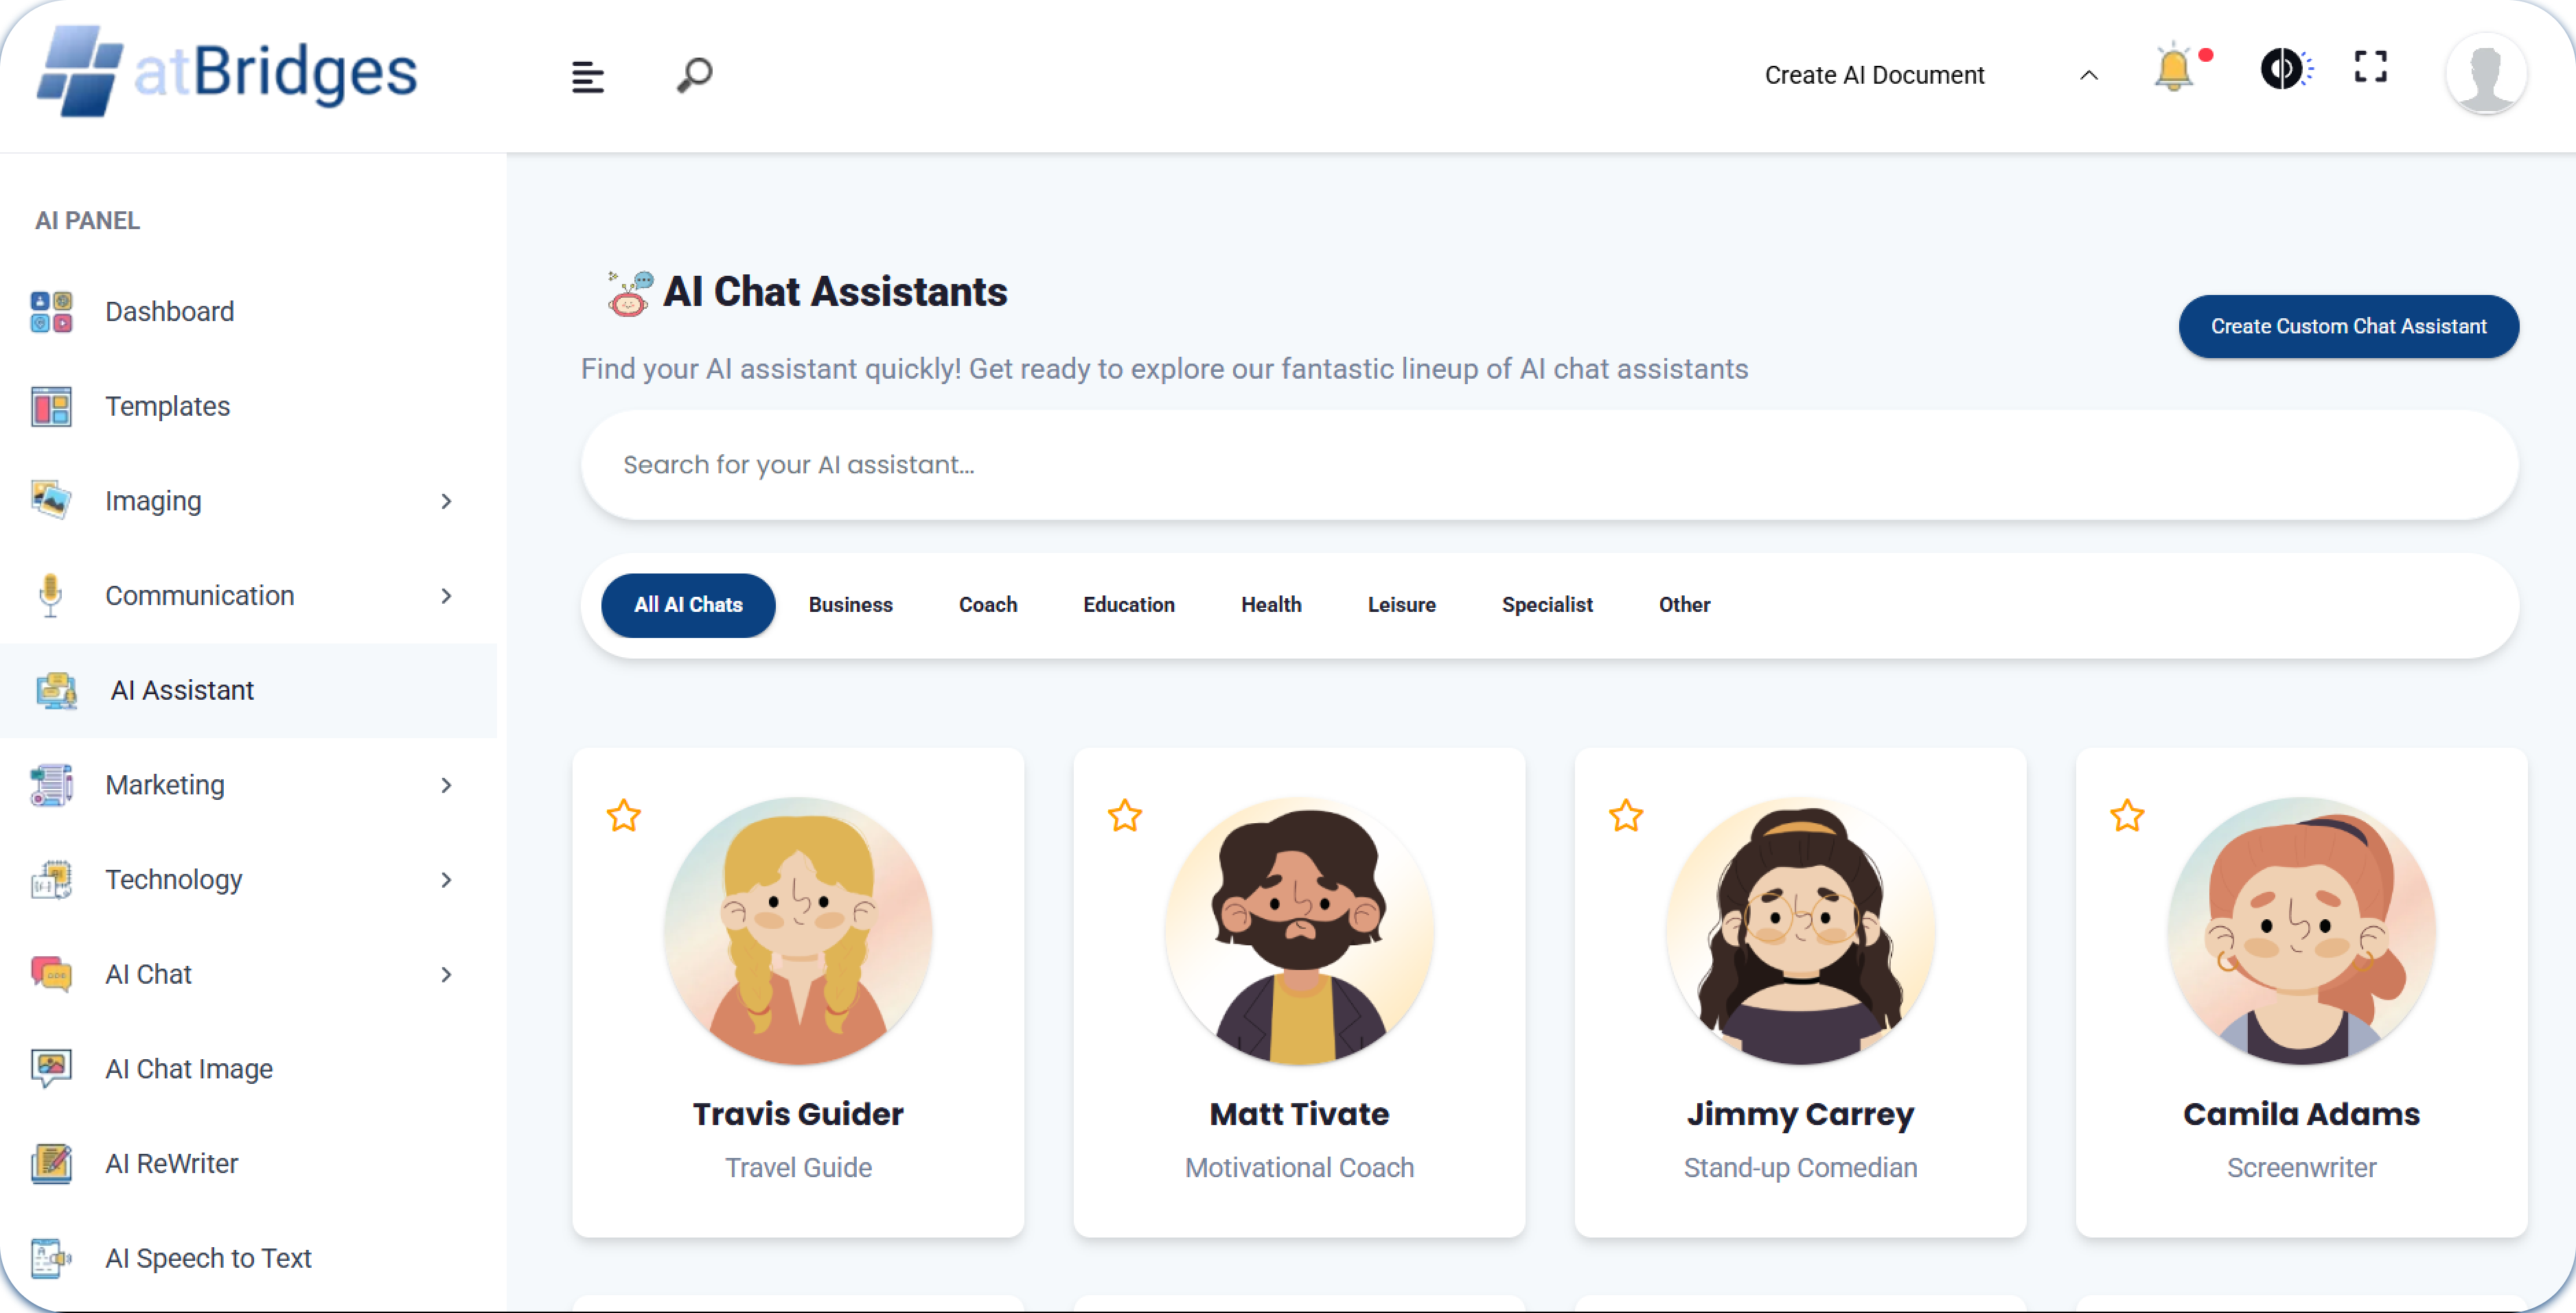Click the AI PANEL section heading
This screenshot has height=1313, width=2576.
tap(87, 221)
